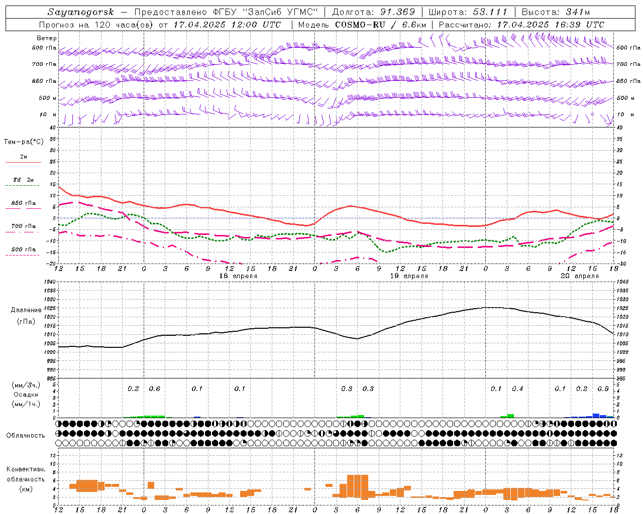Select the forecast start text 17.04.2025 12:00 UTC
643x514 pixels.
click(227, 25)
